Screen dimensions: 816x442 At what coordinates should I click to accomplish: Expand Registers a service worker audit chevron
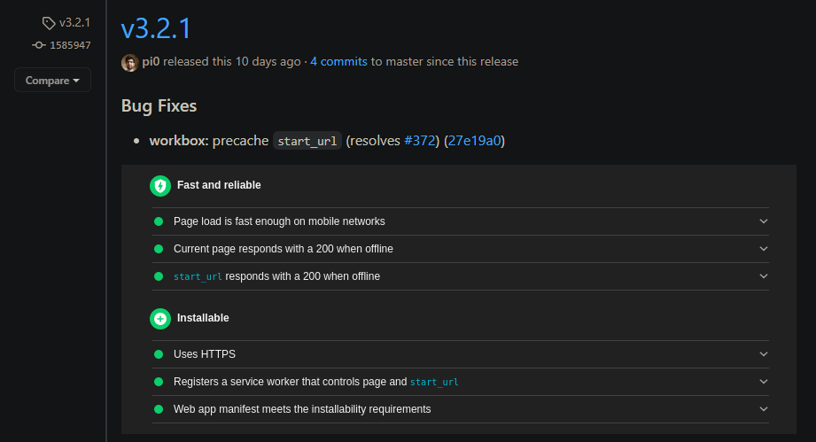[x=764, y=382]
